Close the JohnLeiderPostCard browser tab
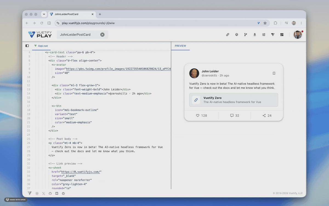The image size is (329, 206). pos(92,14)
